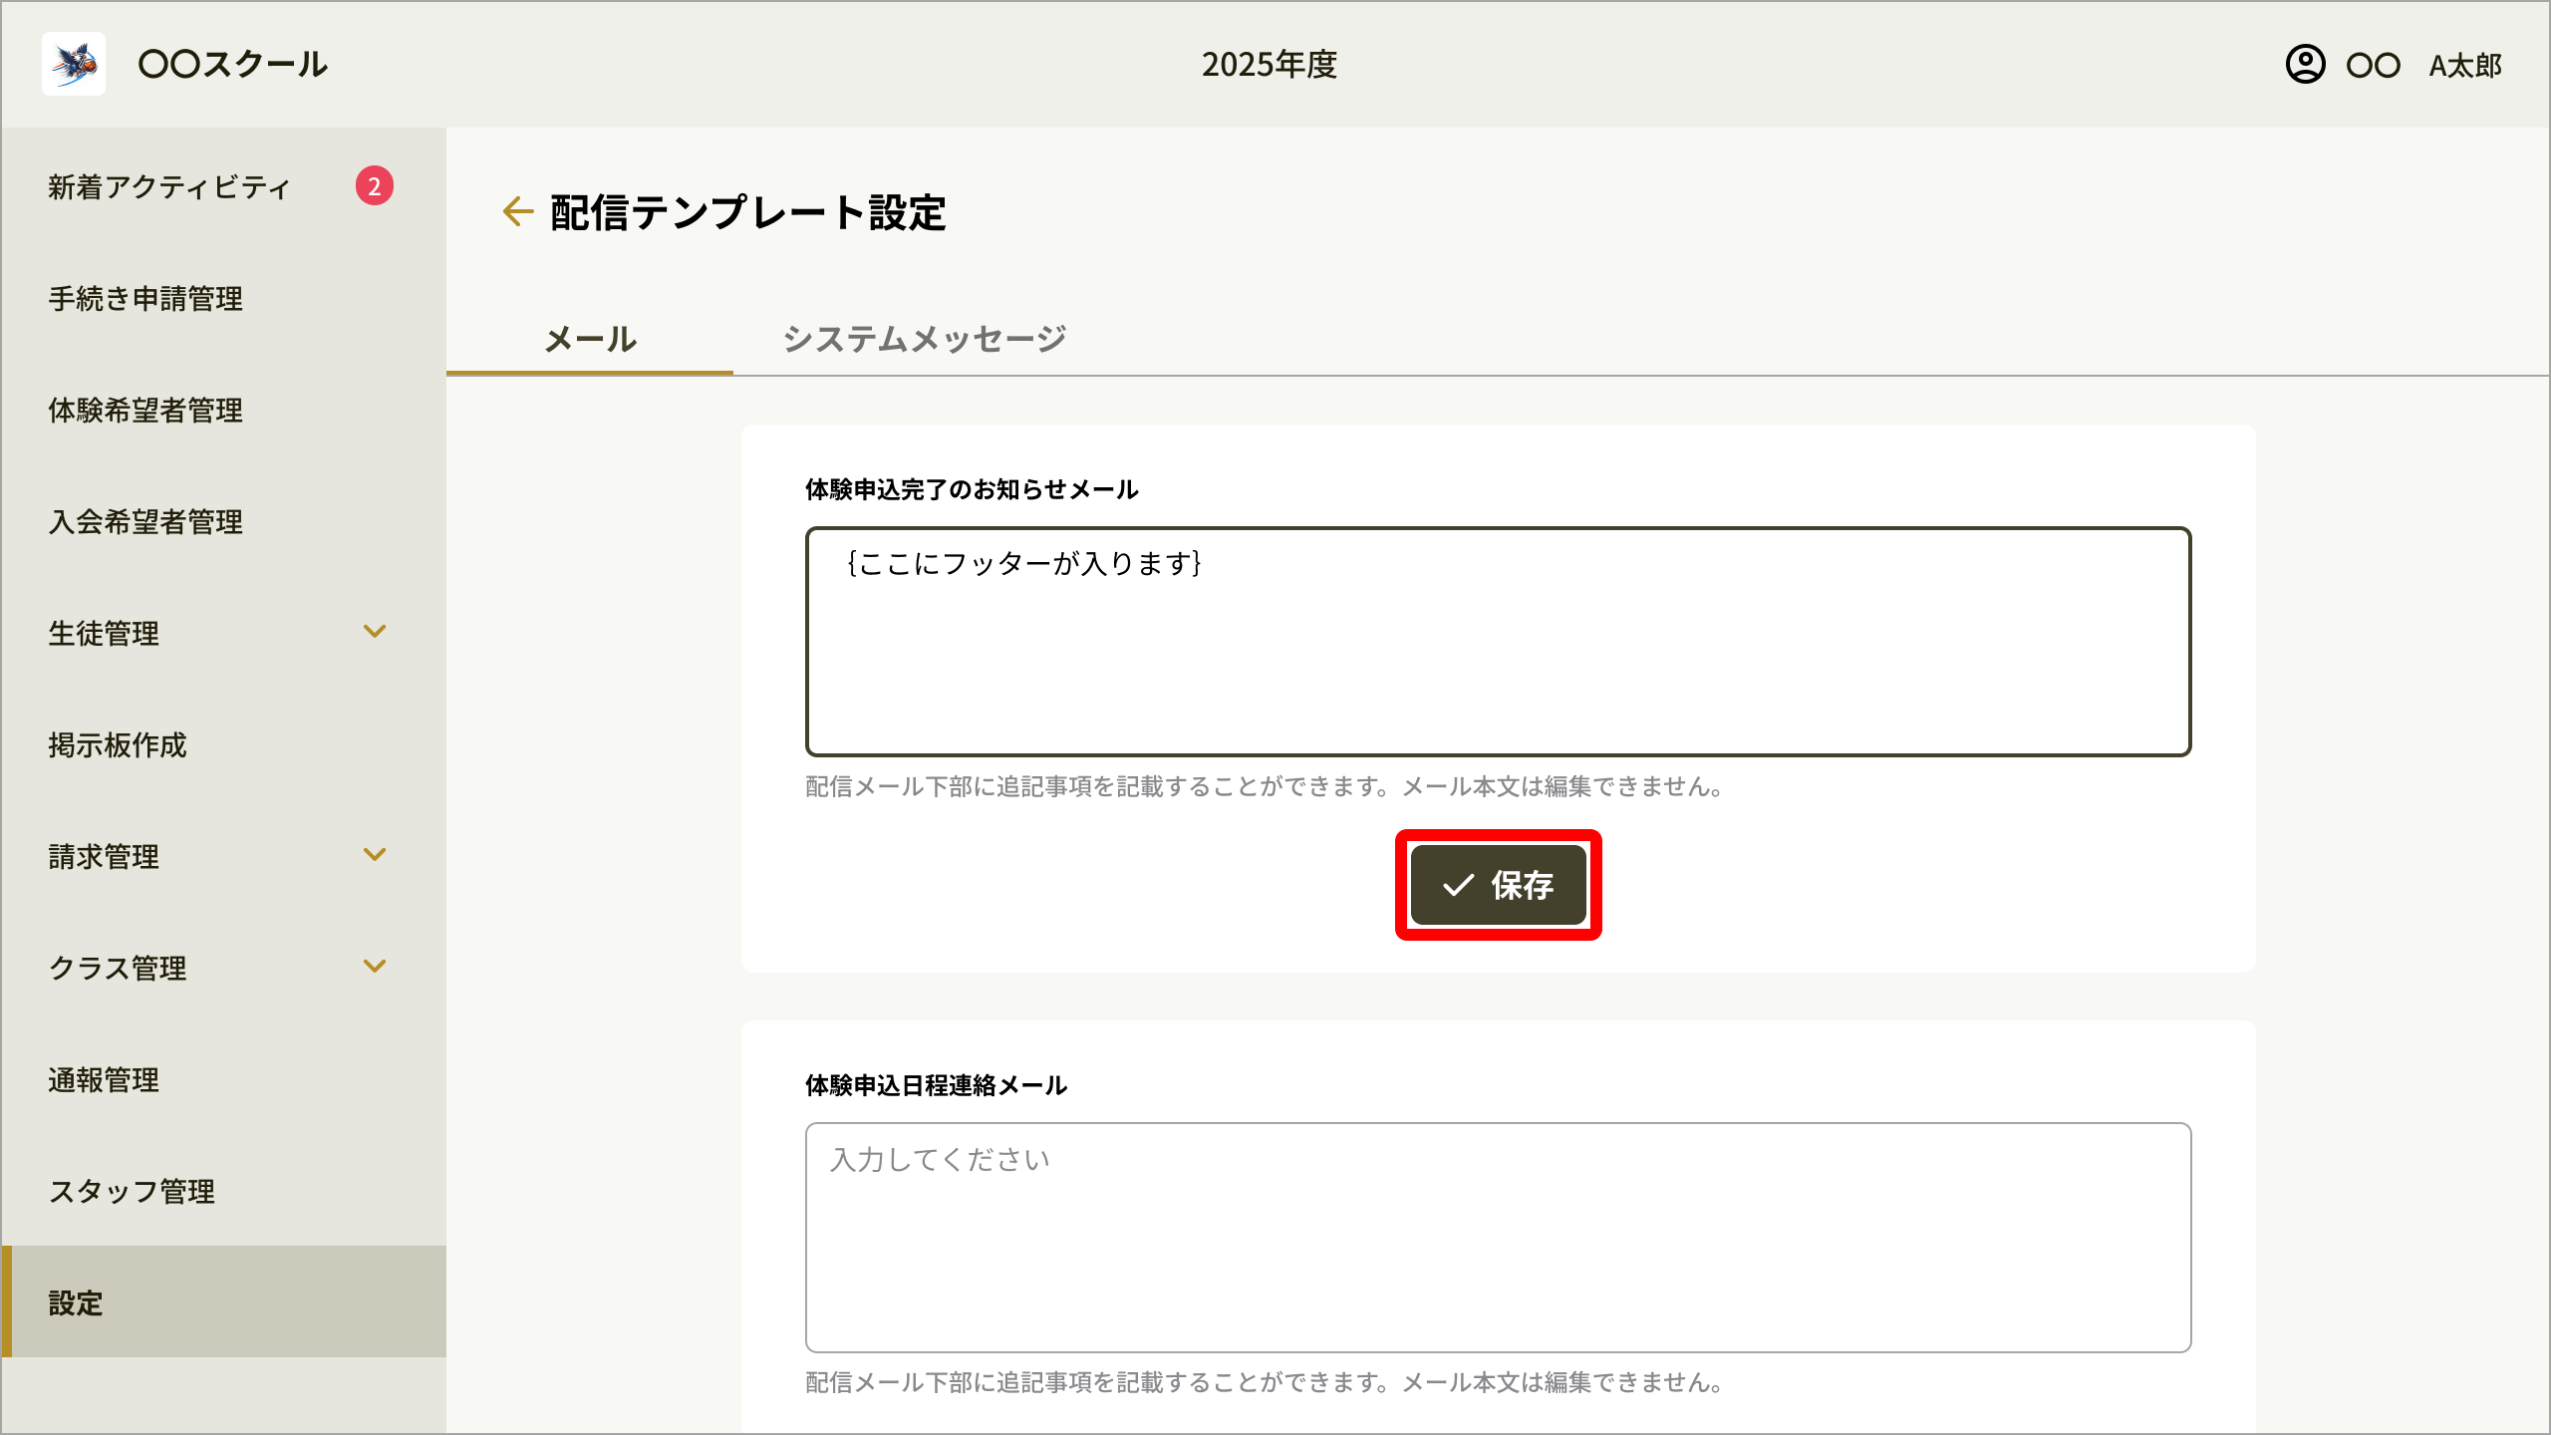
Task: Open 新着アクティビティ in the sidebar
Action: tap(223, 185)
